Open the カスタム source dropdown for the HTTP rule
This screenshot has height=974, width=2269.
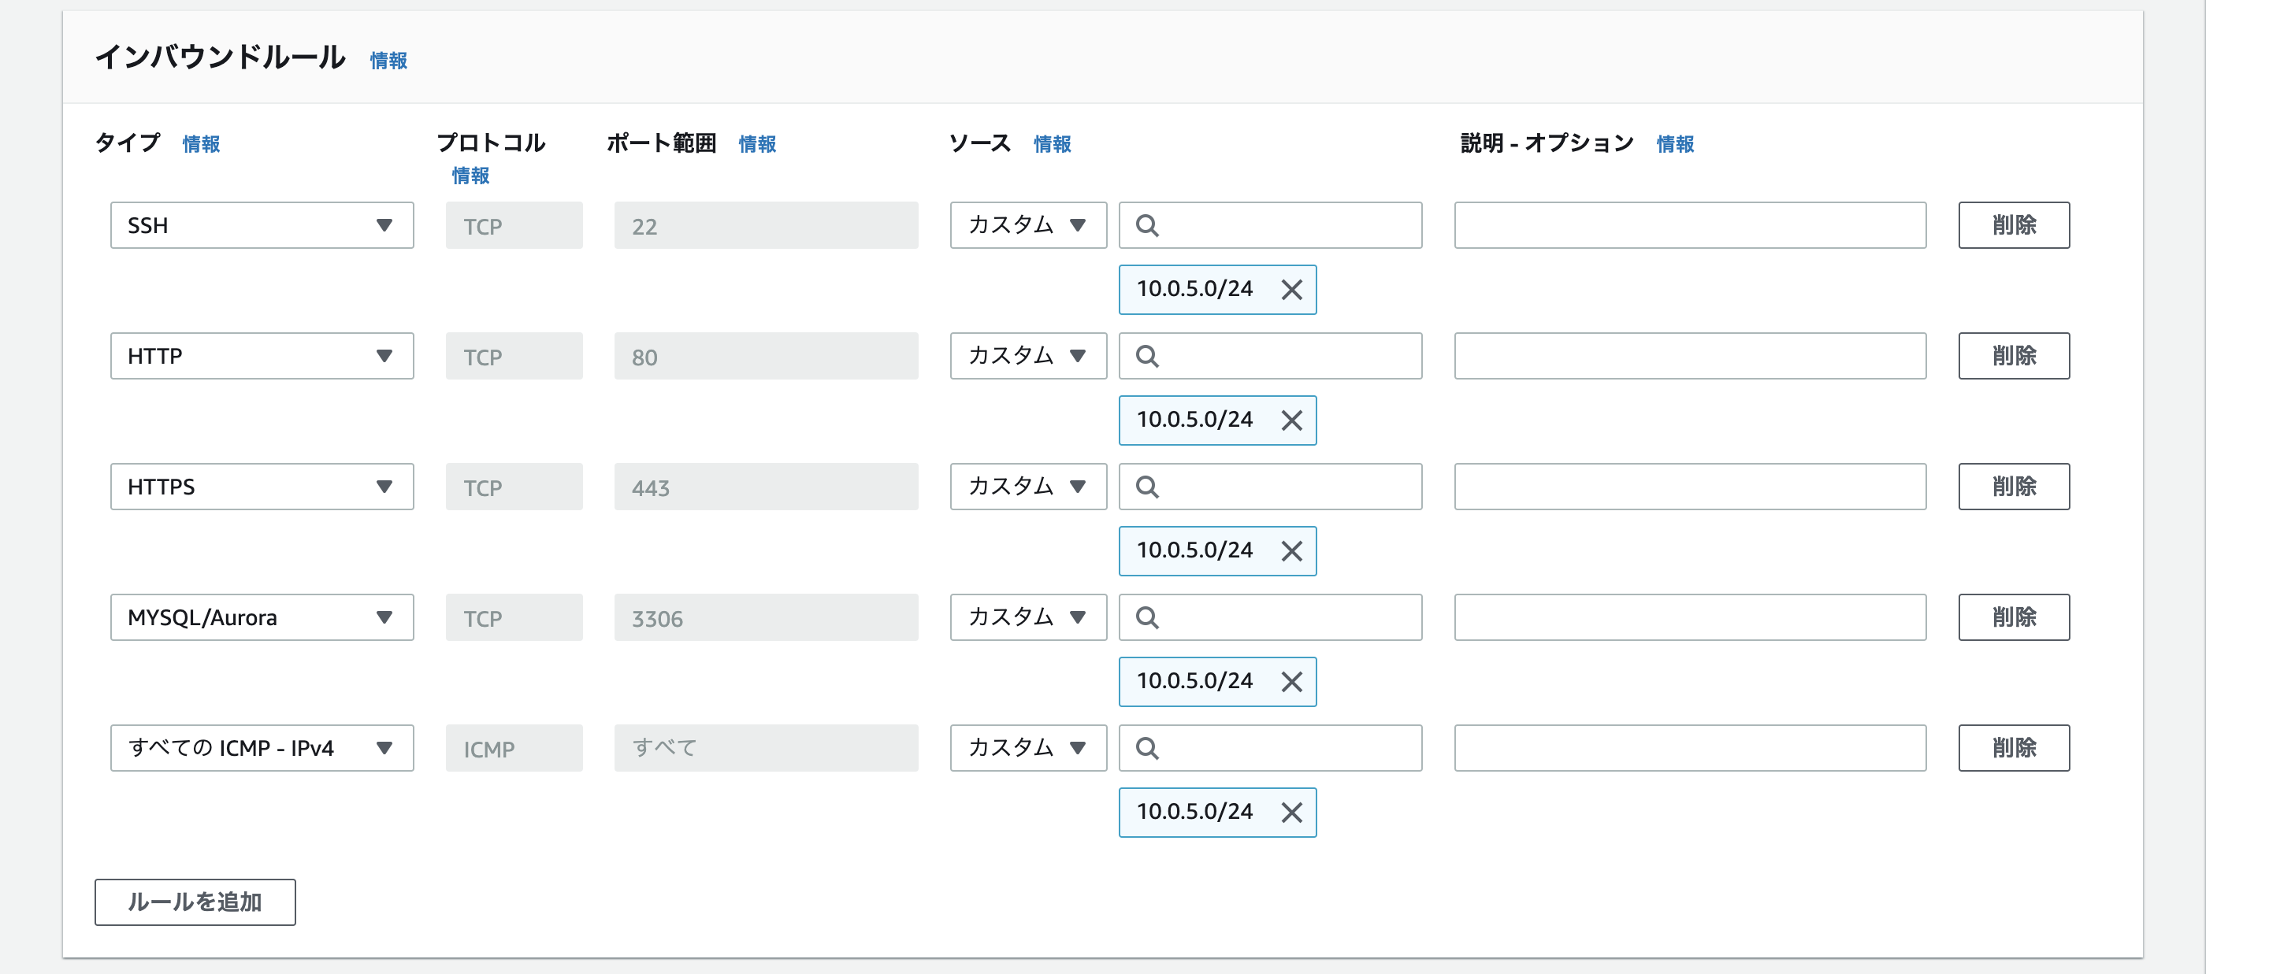point(1027,356)
